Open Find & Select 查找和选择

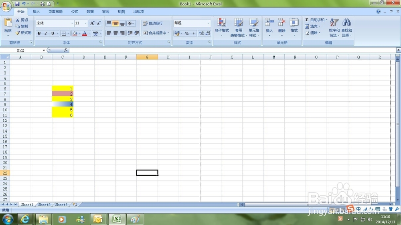point(346,27)
